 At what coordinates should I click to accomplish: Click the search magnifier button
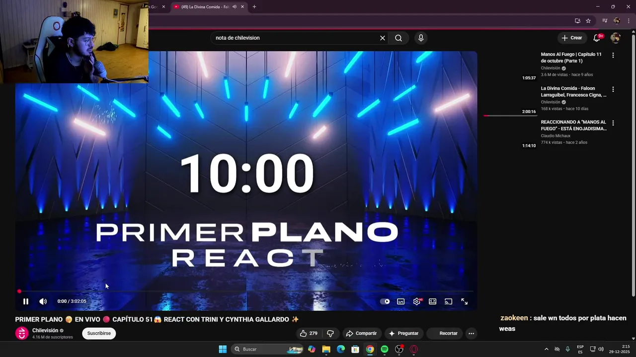(398, 38)
